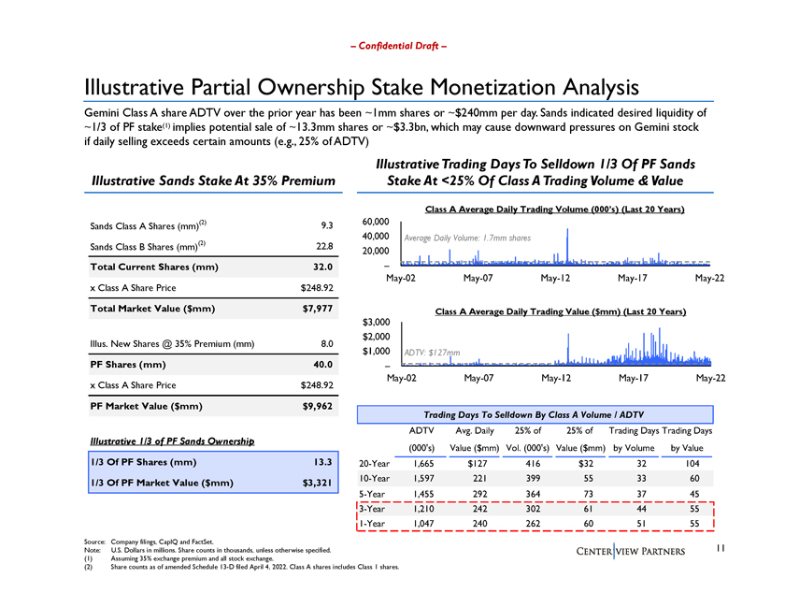This screenshot has height=607, width=785.
Task: Click the 5-Year trading days by value 45
Action: click(x=693, y=494)
